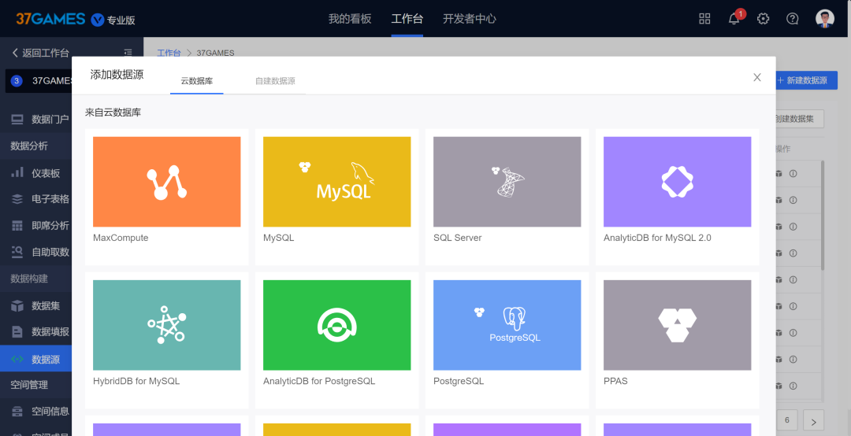Pick AnalyticDB for MySQL 2.0 tile
The height and width of the screenshot is (436, 851).
point(678,197)
